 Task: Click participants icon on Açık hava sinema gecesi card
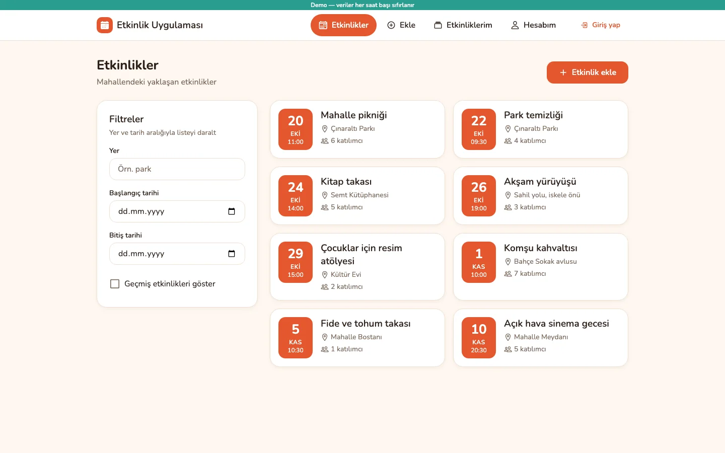click(508, 349)
